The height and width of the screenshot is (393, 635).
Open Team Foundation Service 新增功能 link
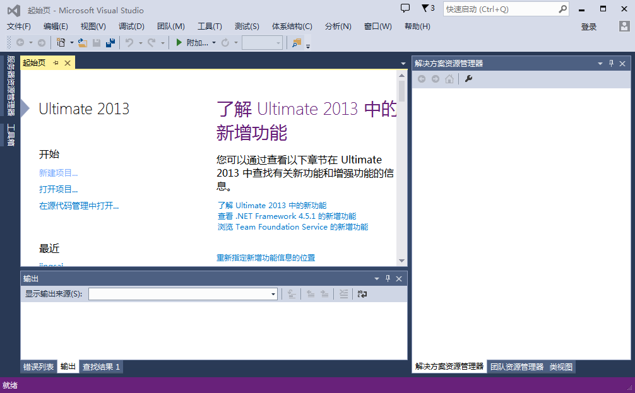pos(293,227)
